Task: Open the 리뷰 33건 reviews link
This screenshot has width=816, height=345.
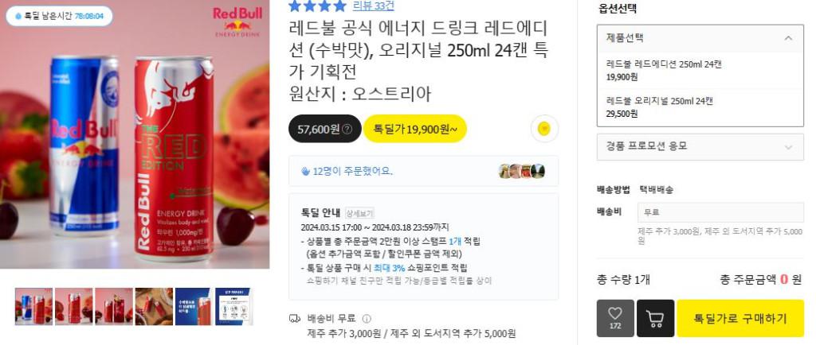Action: point(374,6)
